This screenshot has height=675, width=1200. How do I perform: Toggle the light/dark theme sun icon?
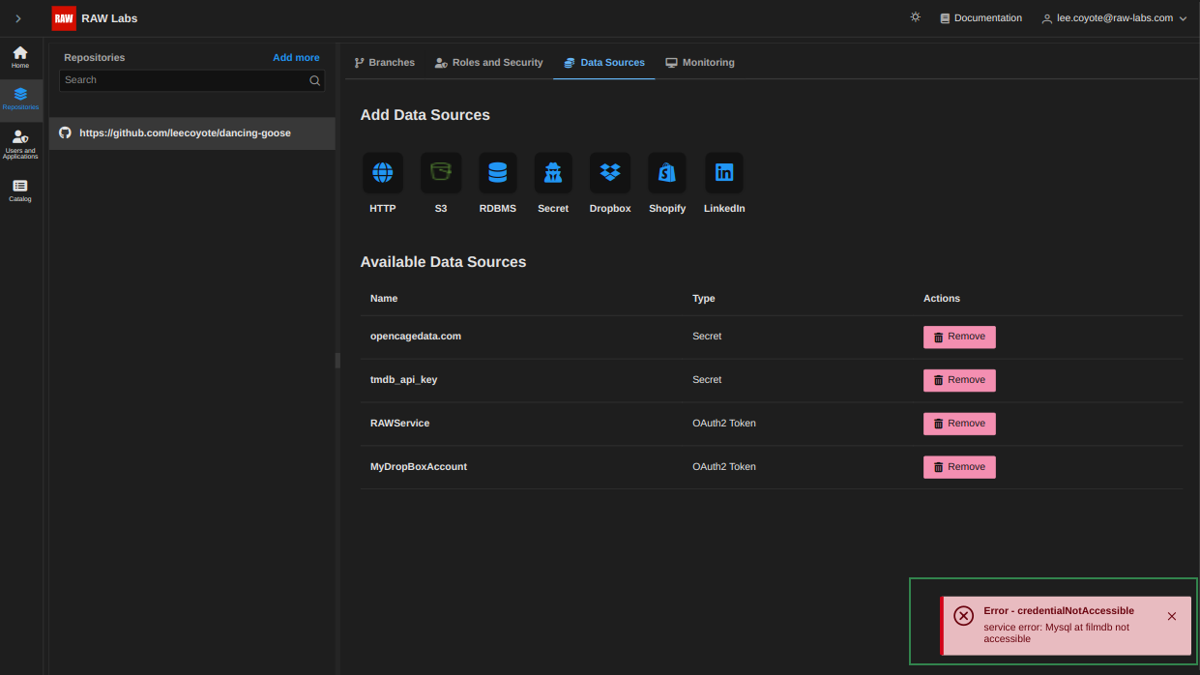click(x=915, y=17)
